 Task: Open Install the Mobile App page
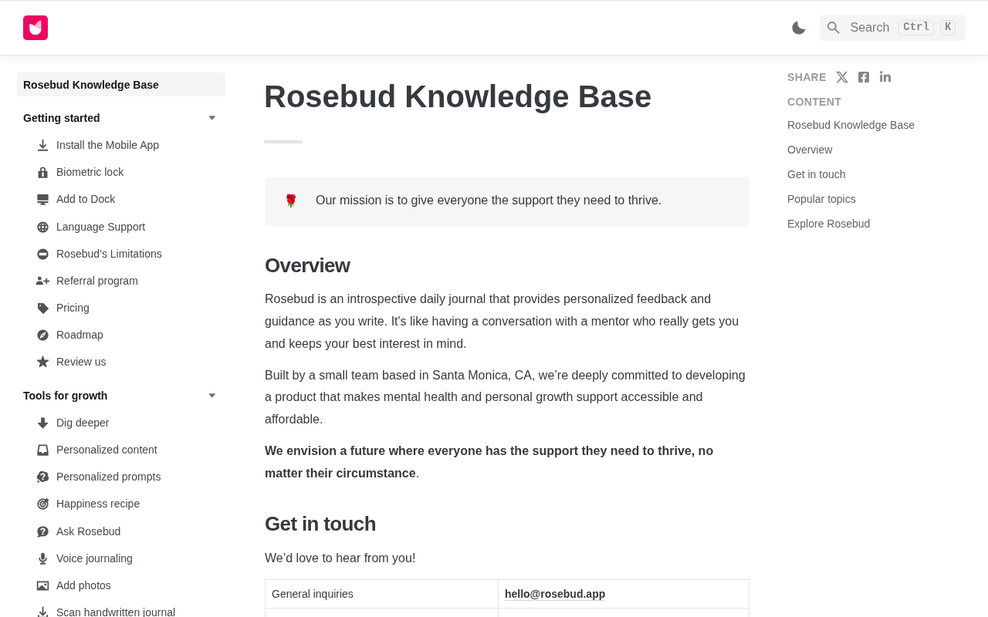[121, 145]
